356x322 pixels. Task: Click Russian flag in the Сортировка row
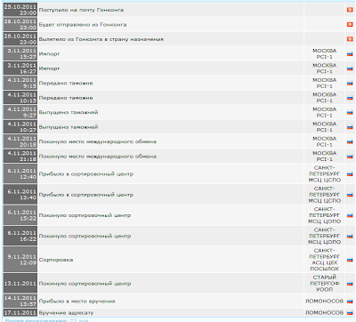coord(350,260)
